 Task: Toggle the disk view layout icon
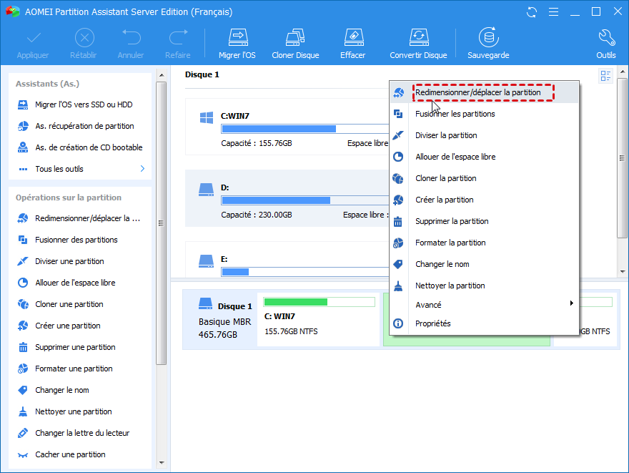tap(605, 75)
